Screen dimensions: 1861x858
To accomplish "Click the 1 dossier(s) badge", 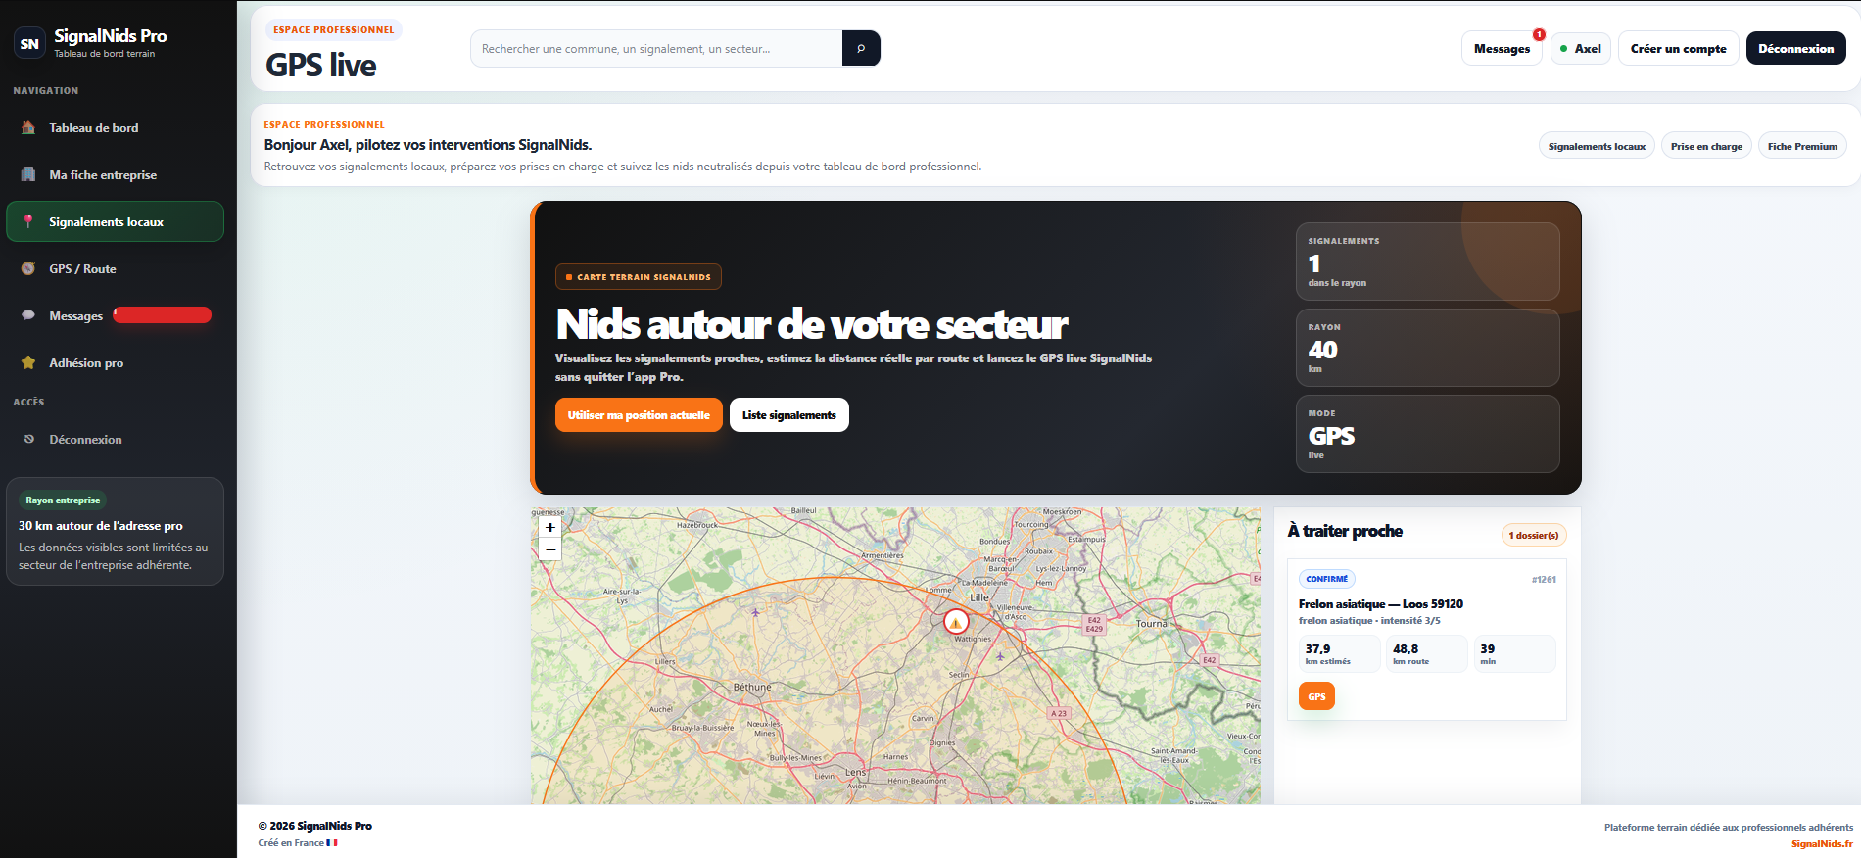I will click(x=1533, y=535).
